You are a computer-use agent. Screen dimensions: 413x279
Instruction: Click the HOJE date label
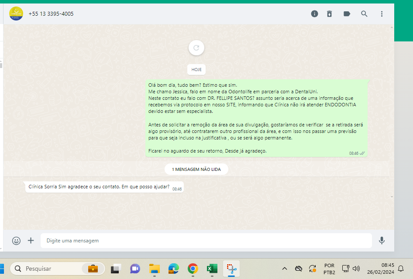196,70
